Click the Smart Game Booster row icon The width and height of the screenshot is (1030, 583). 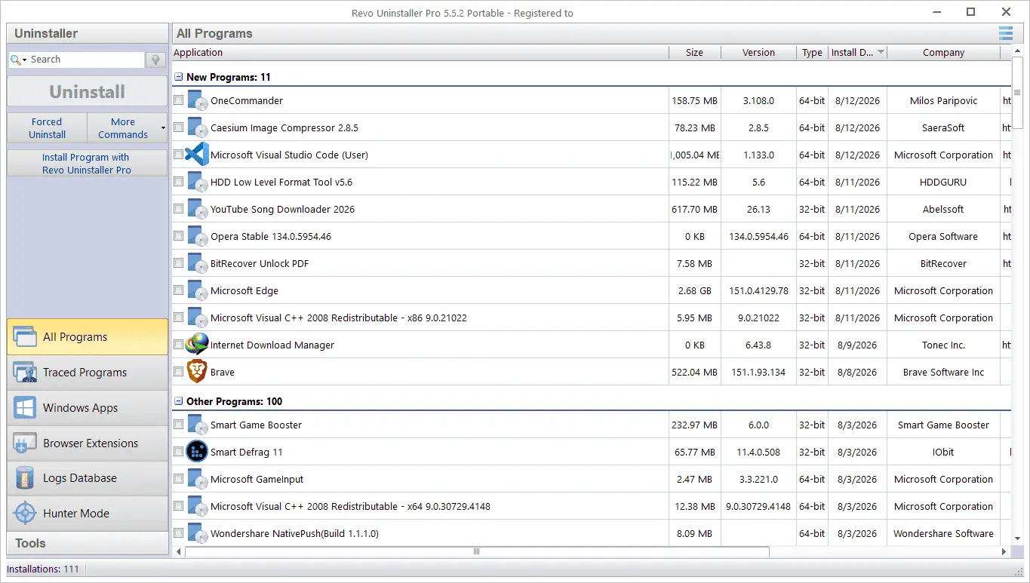tap(197, 425)
